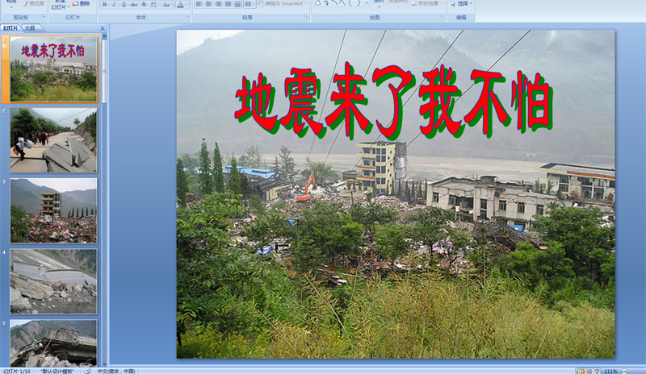Open the character spacing AV option
The image size is (646, 374).
pyautogui.click(x=153, y=5)
